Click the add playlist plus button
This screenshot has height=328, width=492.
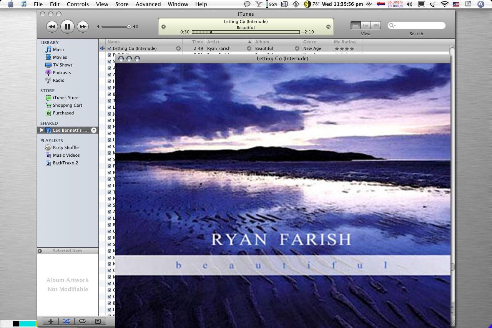(x=51, y=321)
